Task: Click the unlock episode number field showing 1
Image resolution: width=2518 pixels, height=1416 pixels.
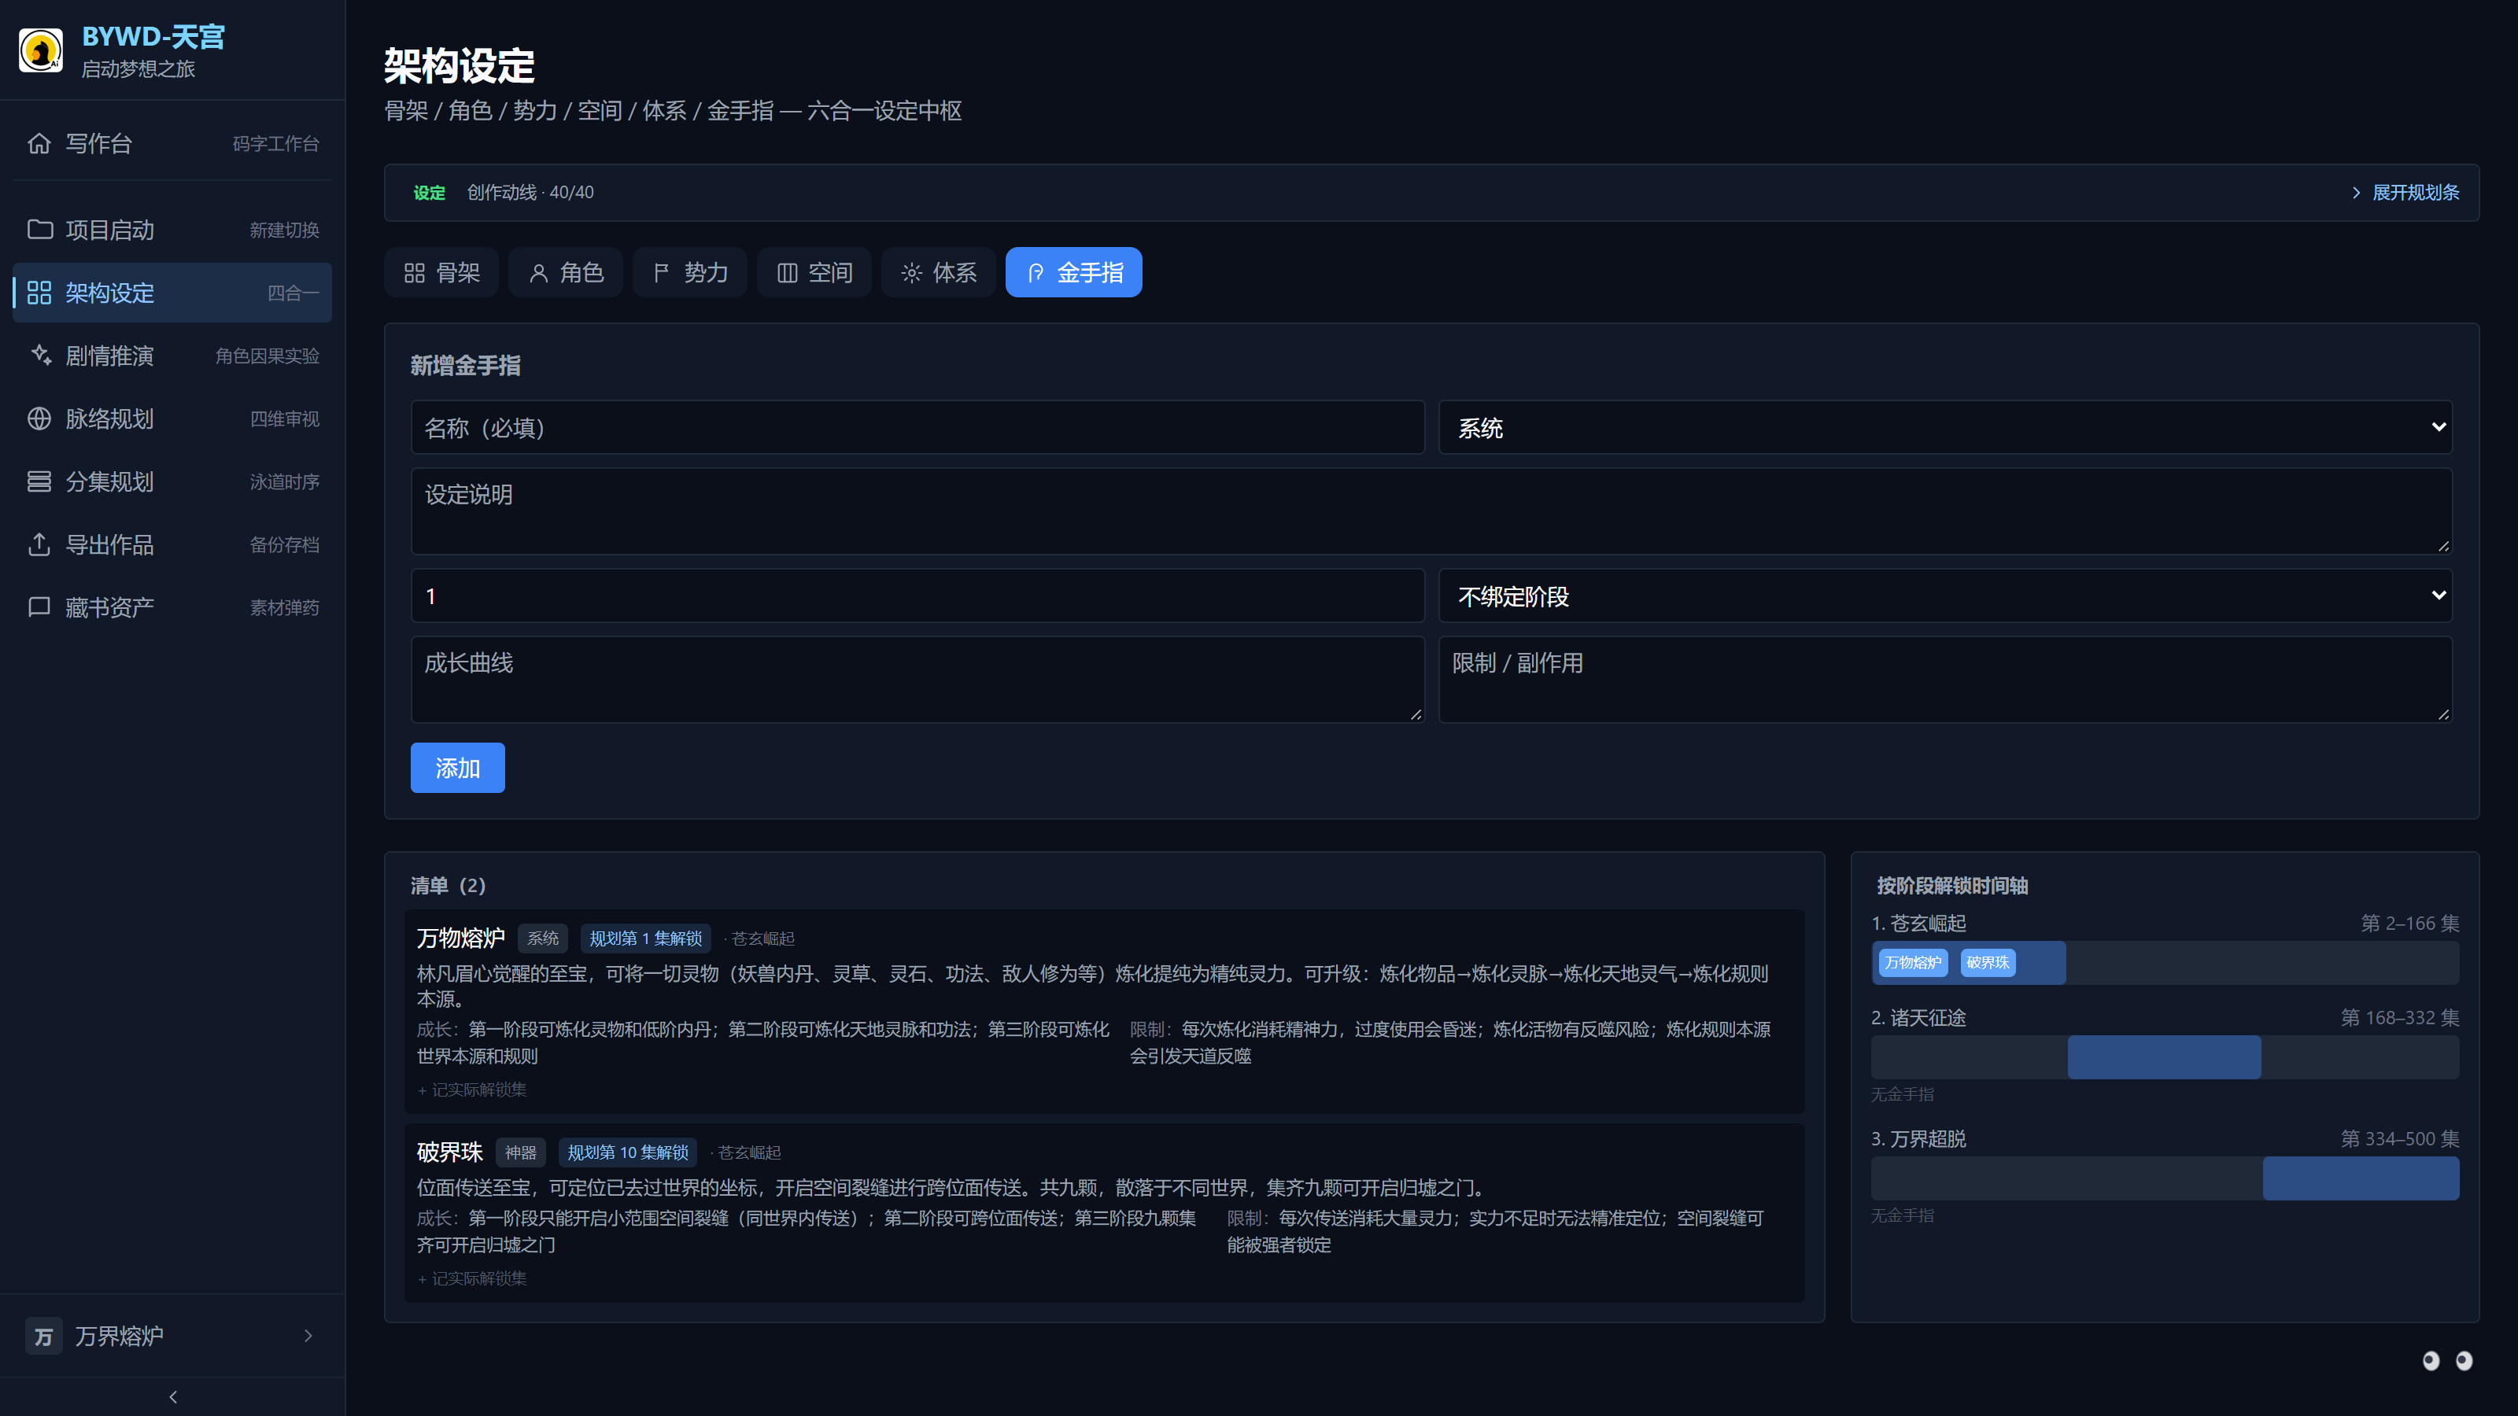Action: [x=917, y=596]
